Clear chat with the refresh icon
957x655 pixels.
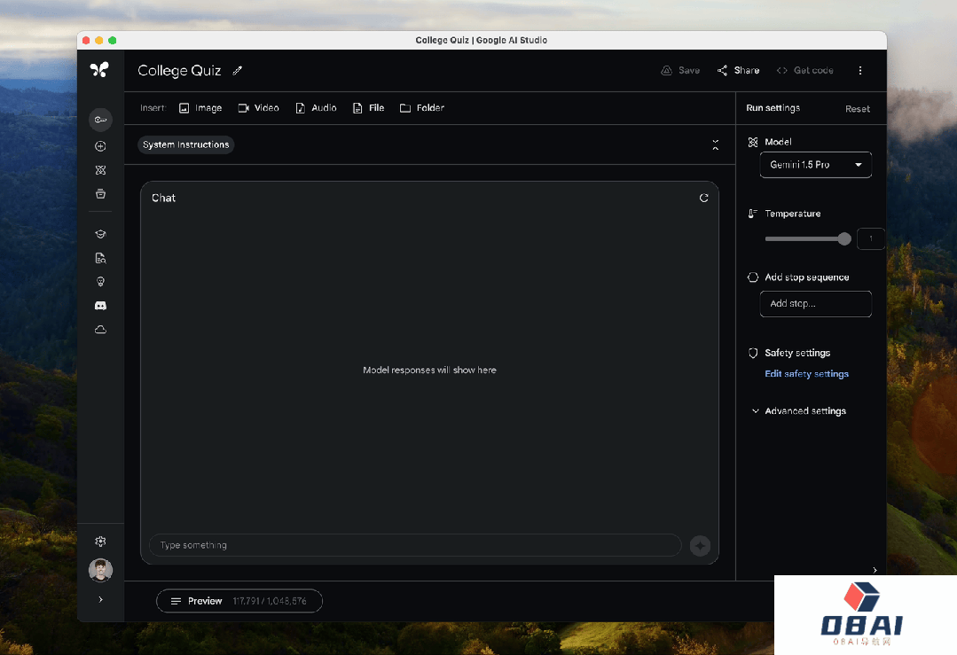(703, 199)
